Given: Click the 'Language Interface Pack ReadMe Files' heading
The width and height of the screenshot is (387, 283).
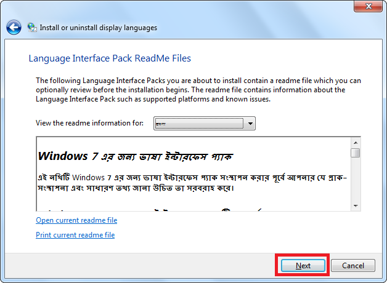Looking at the screenshot, I should pyautogui.click(x=110, y=58).
